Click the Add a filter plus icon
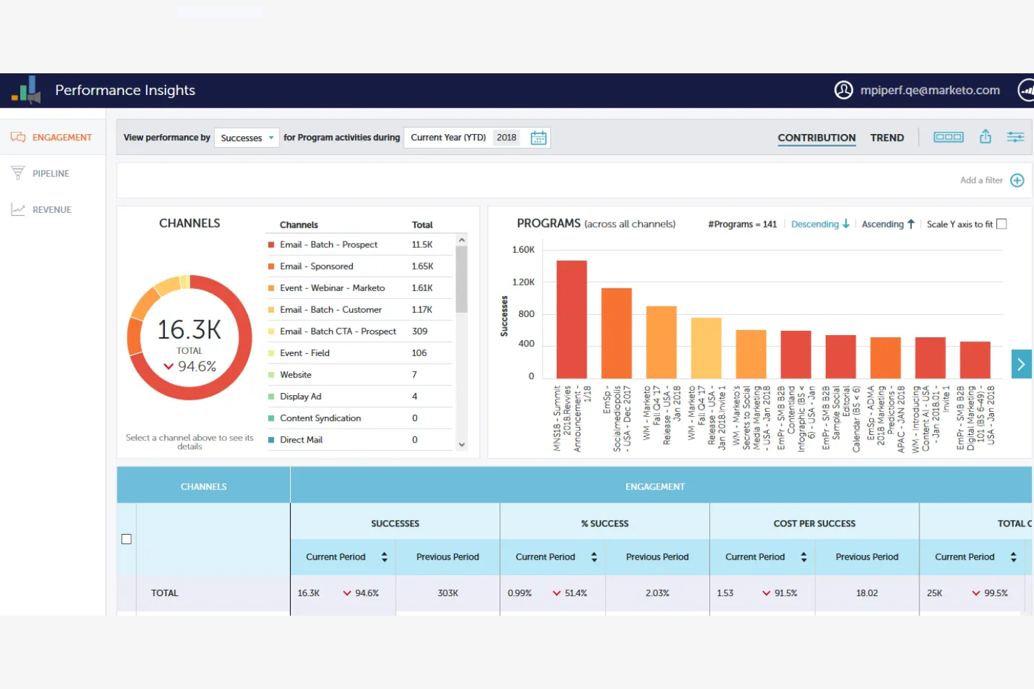 coord(1017,180)
